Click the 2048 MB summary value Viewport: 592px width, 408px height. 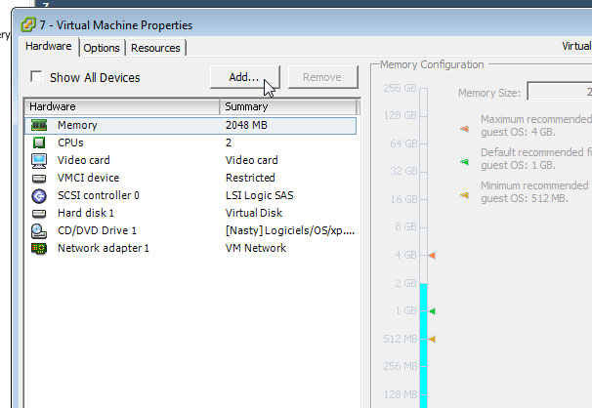[246, 125]
